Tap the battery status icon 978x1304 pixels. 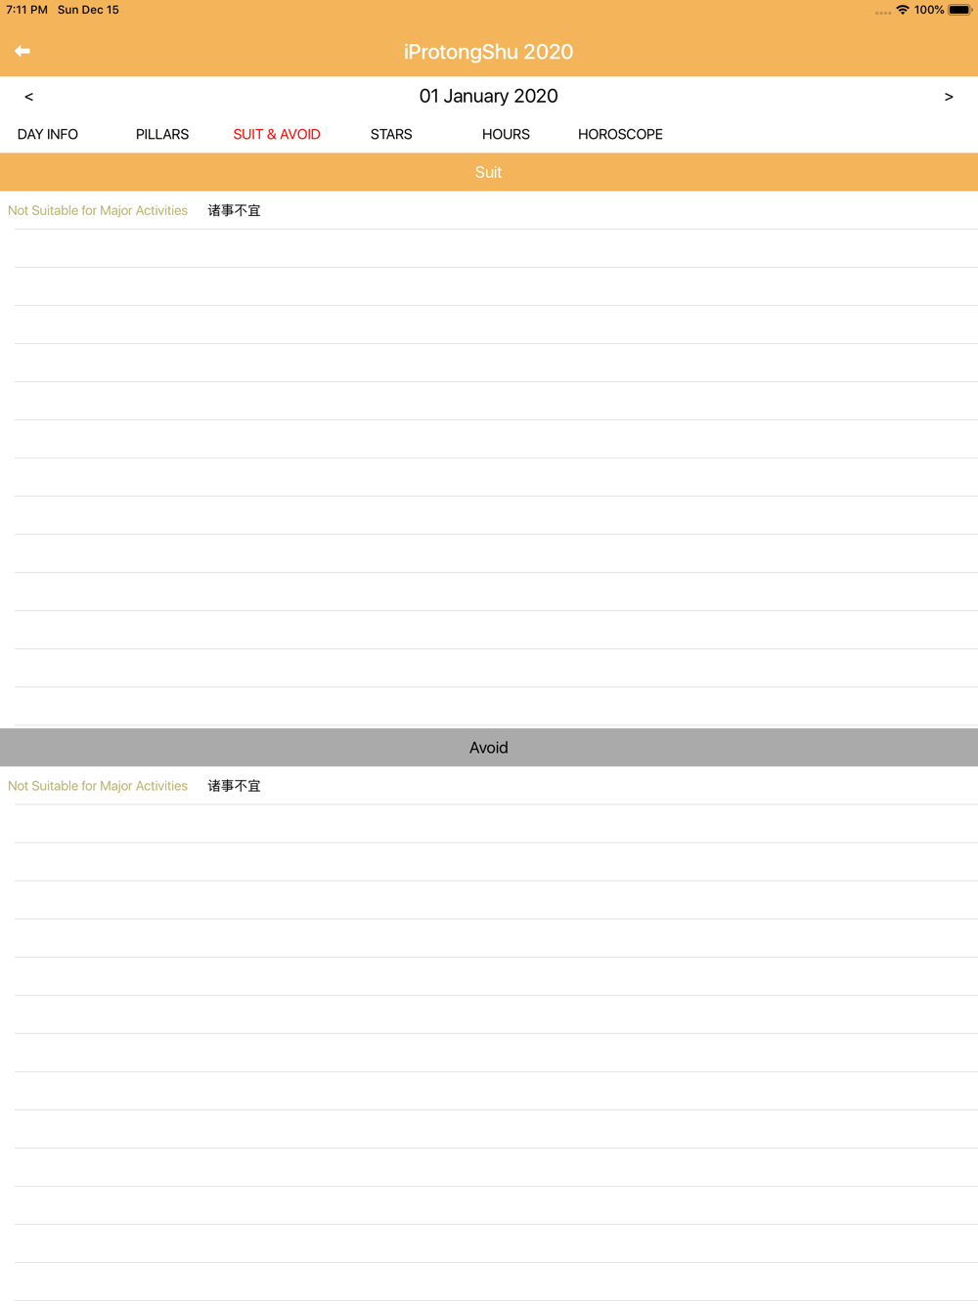click(960, 10)
